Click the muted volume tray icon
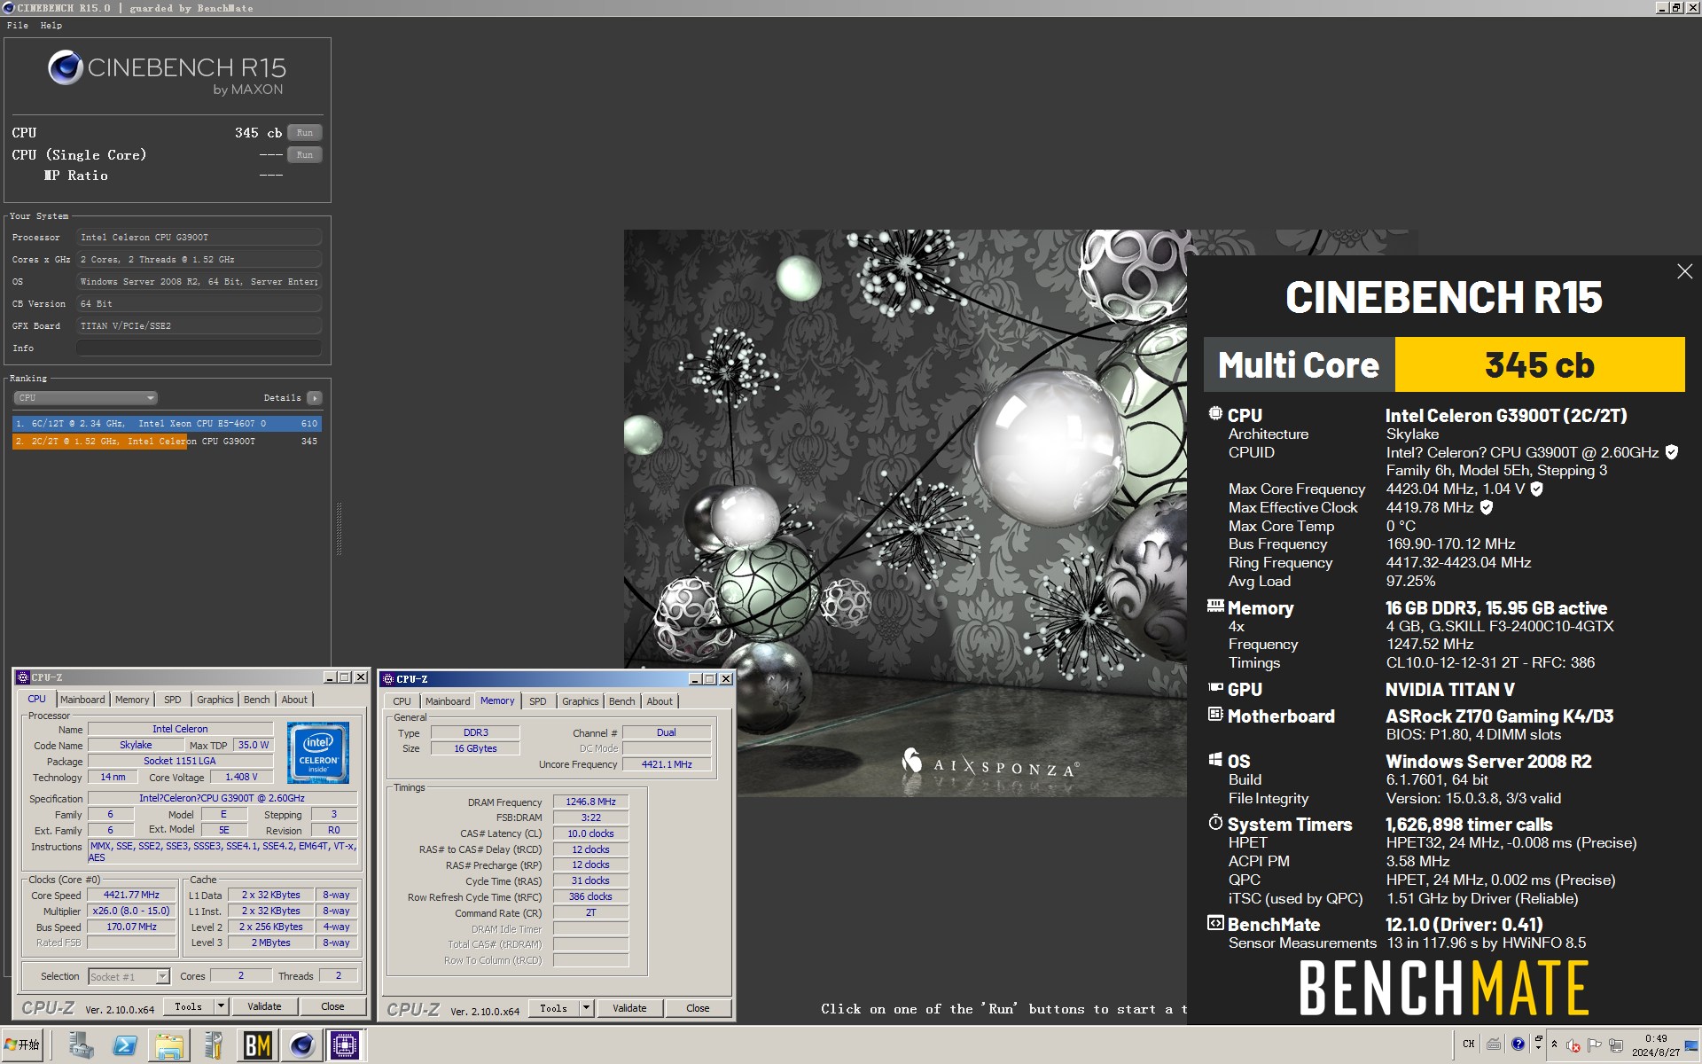The image size is (1702, 1064). point(1573,1045)
